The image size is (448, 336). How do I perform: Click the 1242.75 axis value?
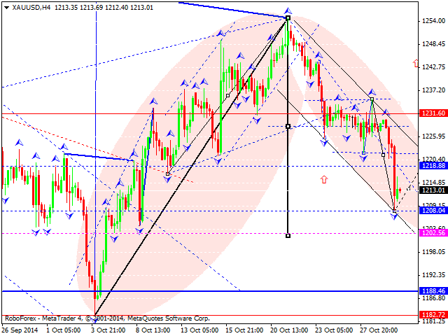click(x=434, y=67)
